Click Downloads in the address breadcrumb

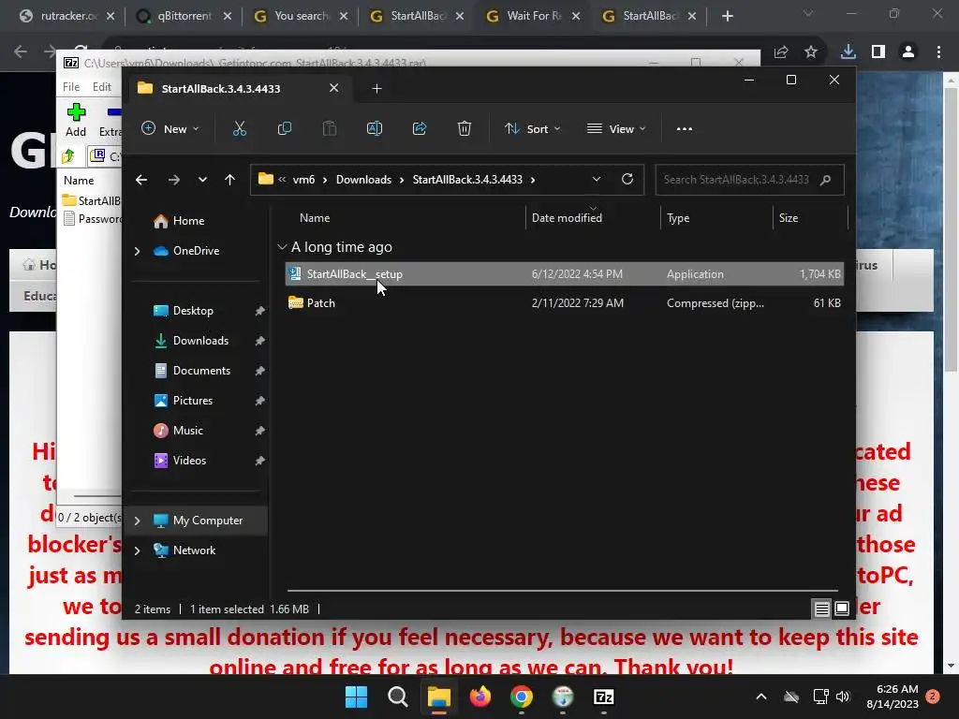click(364, 180)
